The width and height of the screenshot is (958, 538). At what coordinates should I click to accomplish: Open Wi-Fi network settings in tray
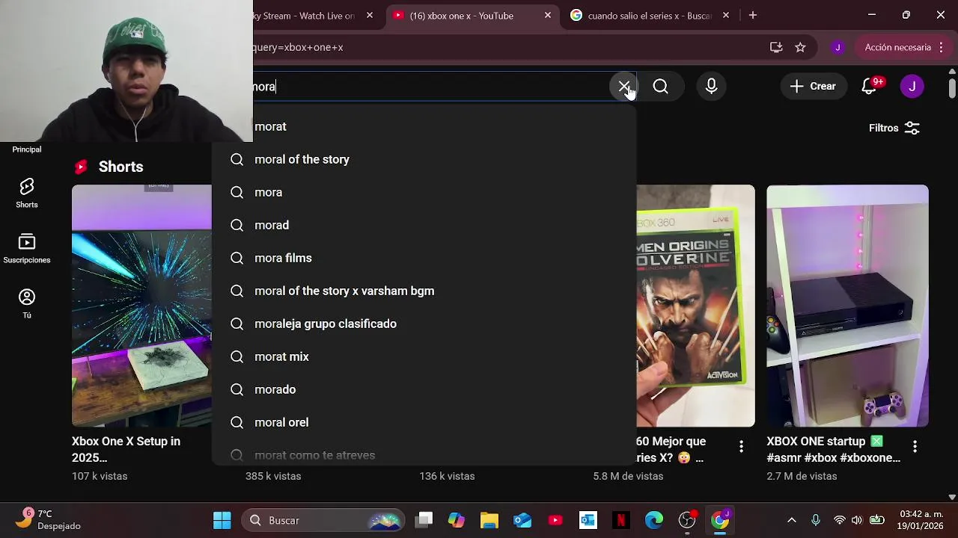tap(840, 520)
